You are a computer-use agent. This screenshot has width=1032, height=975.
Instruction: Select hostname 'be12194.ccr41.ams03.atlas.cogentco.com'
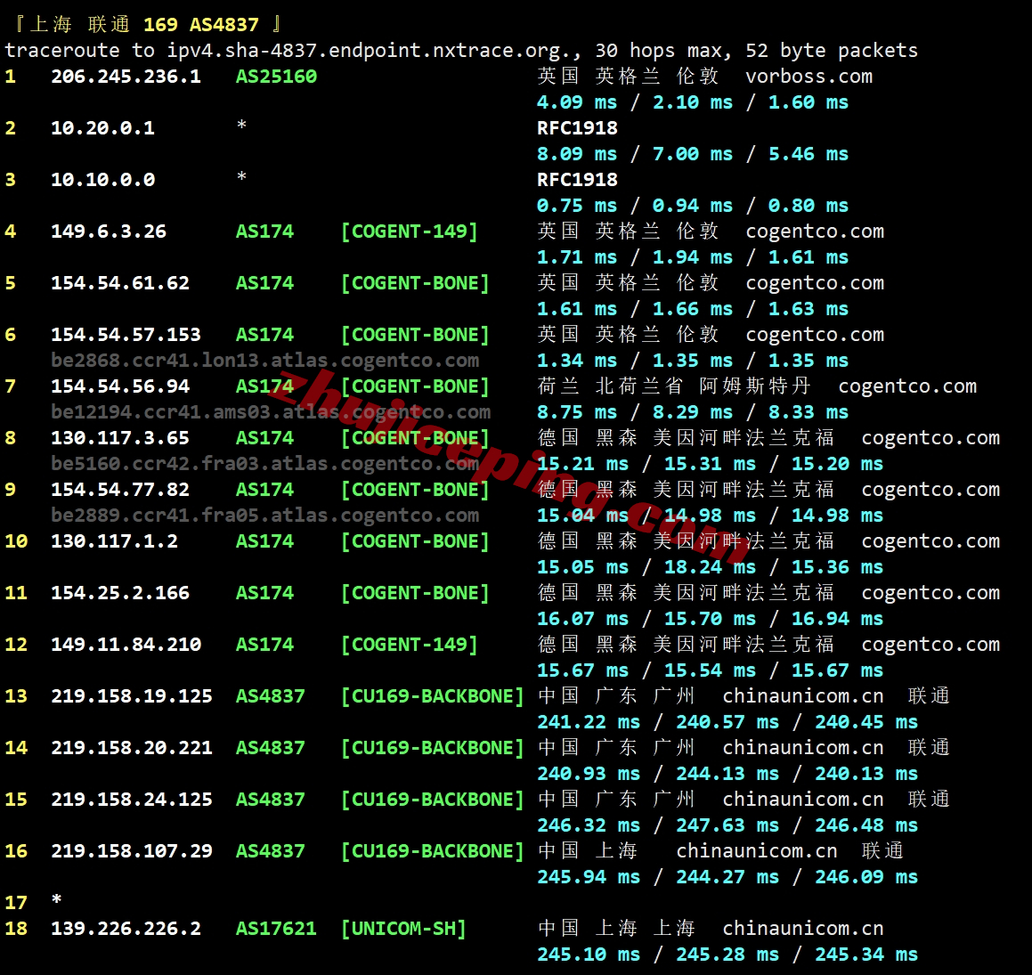272,412
